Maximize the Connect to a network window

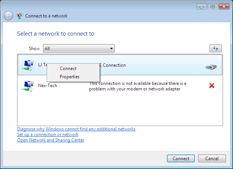tap(213, 7)
